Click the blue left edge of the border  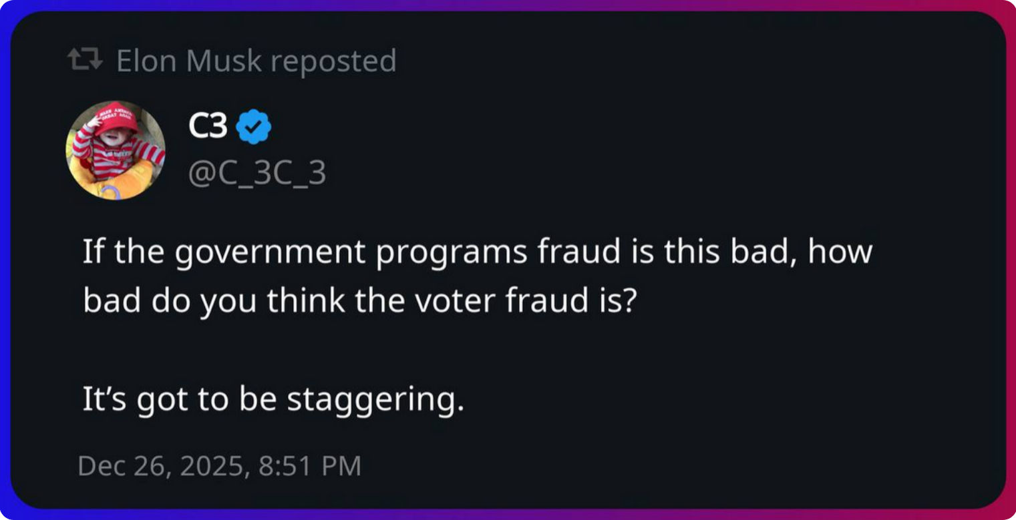coord(5,260)
